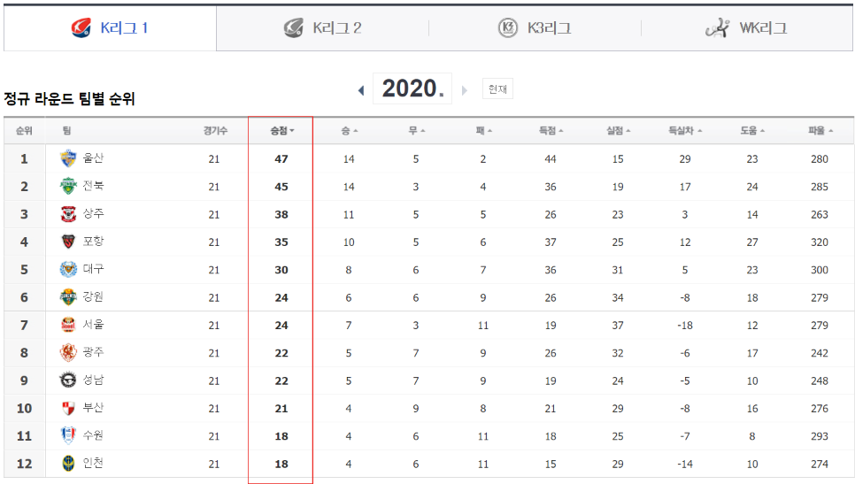Go to previous season arrow

tap(361, 90)
